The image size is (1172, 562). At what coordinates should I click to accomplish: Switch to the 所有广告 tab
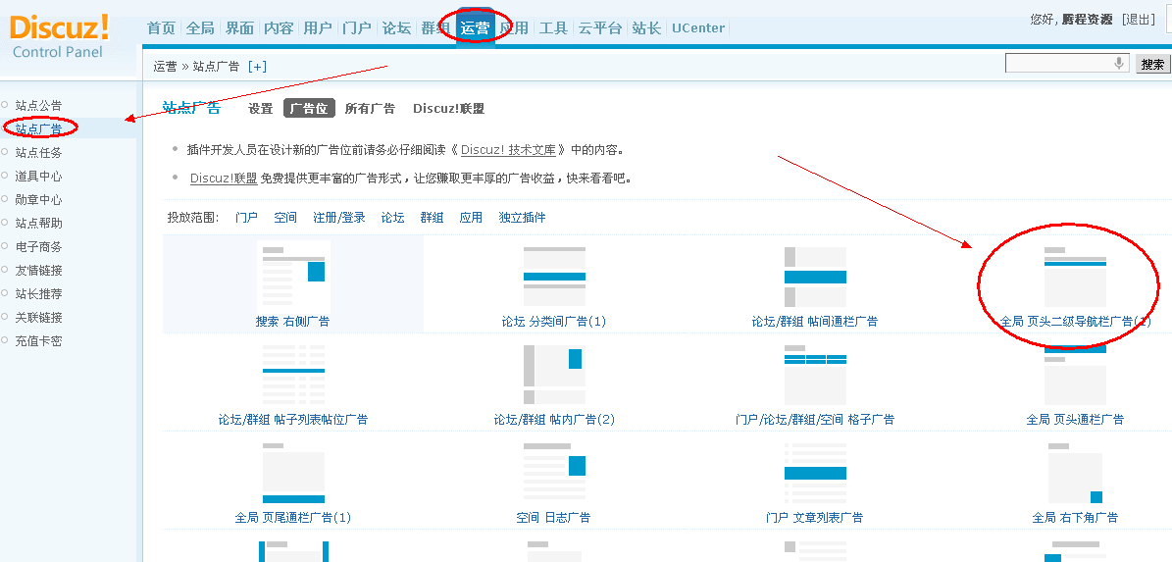[370, 108]
